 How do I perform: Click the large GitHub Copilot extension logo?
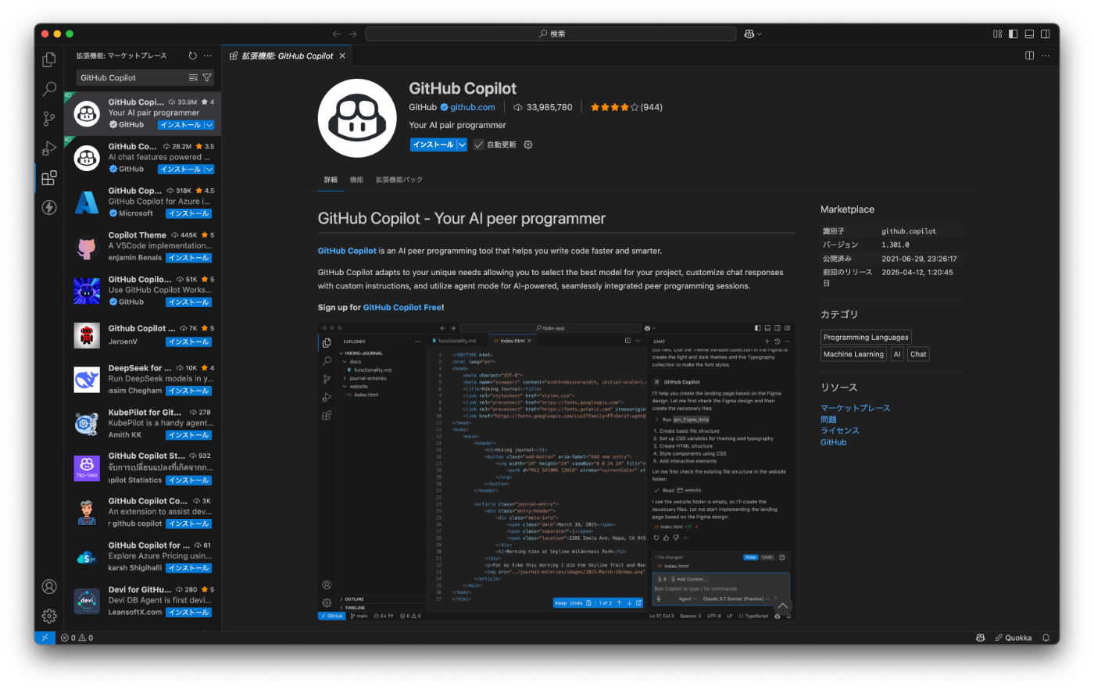pos(357,118)
